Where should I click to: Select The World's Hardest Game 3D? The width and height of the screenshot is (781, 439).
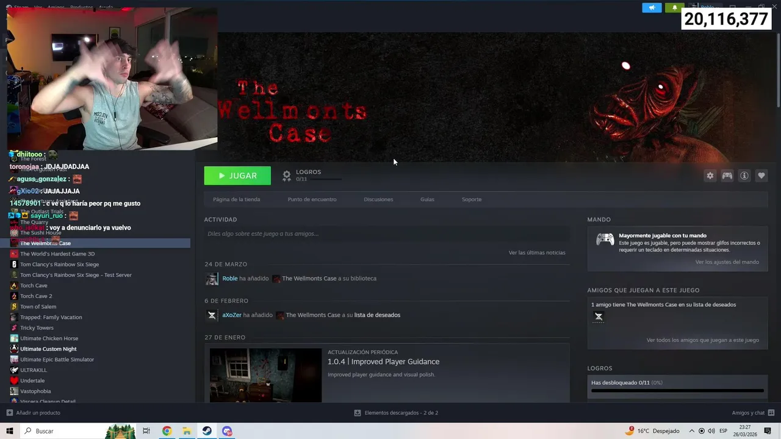pos(57,254)
